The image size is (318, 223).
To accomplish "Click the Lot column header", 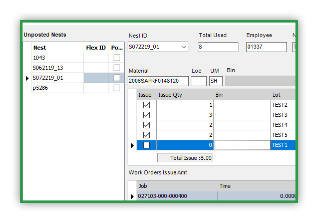I will click(x=283, y=95).
